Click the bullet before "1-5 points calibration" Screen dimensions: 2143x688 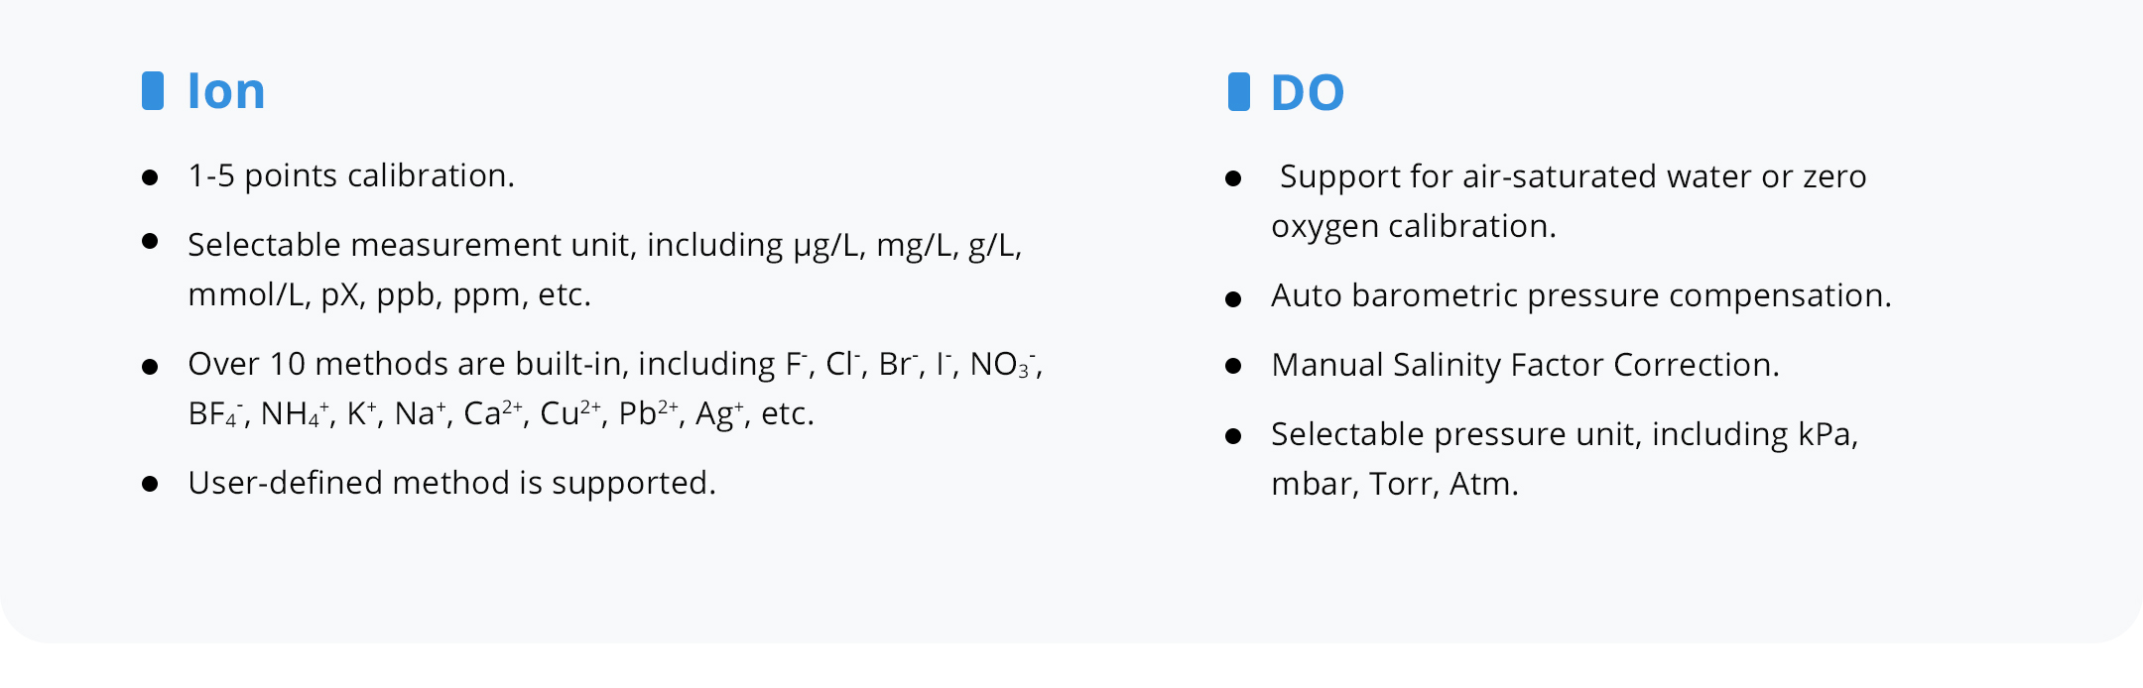[x=150, y=177]
